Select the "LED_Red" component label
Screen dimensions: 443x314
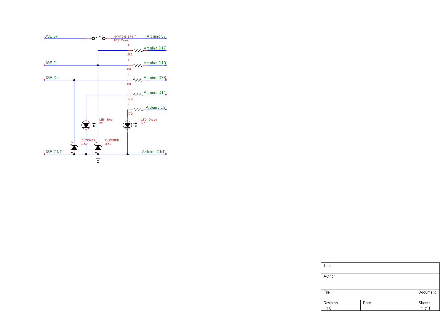(x=106, y=120)
